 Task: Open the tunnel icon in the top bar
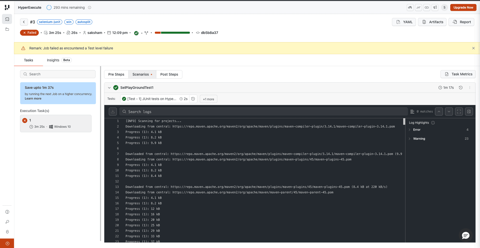(x=410, y=7)
